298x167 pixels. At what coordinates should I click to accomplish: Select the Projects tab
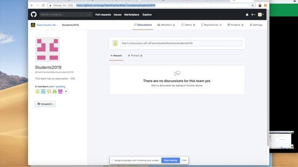pyautogui.click(x=236, y=25)
